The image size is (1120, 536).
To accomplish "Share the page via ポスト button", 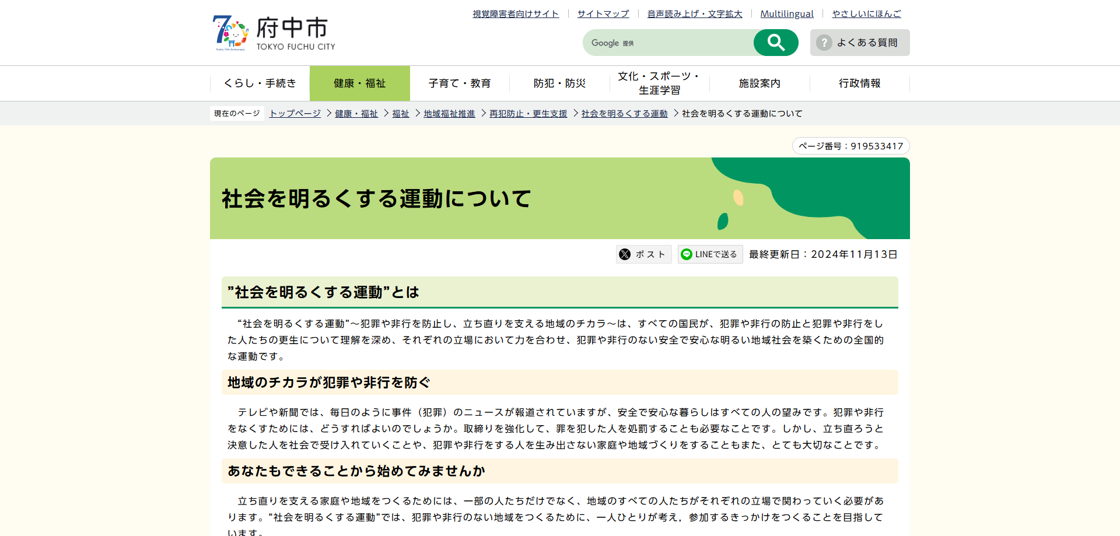I will pos(644,254).
